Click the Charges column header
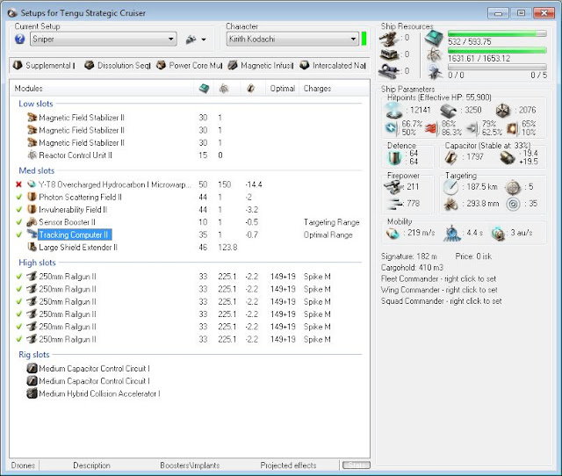 pyautogui.click(x=317, y=88)
